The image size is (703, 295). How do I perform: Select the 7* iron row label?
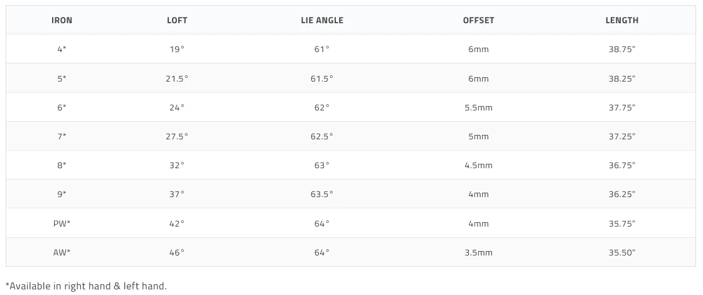point(62,136)
